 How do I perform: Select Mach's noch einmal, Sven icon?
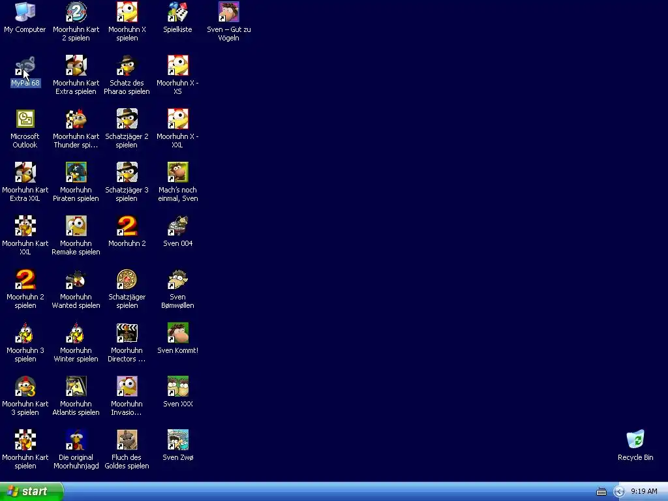pos(177,172)
